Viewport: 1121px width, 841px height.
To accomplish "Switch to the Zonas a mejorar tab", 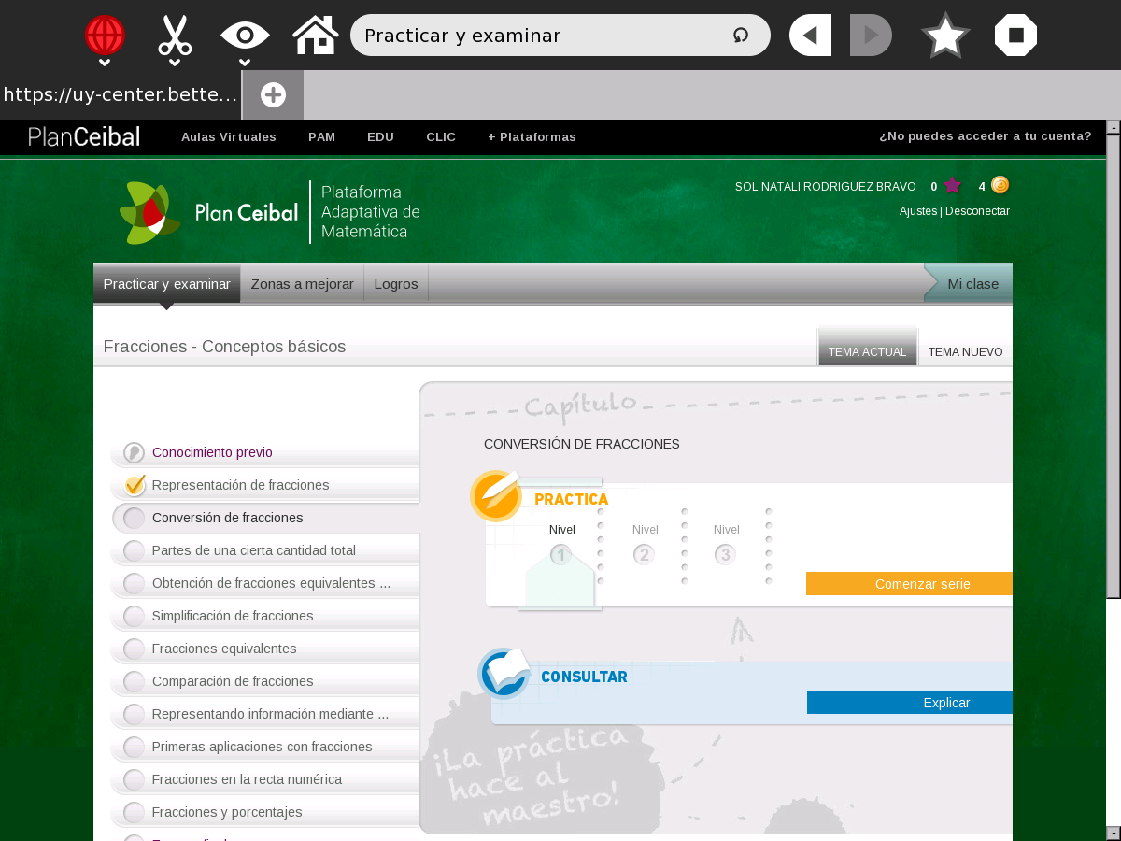I will 302,284.
